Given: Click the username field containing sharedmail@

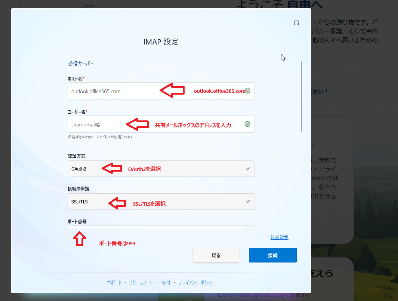Looking at the screenshot, I should (x=161, y=124).
